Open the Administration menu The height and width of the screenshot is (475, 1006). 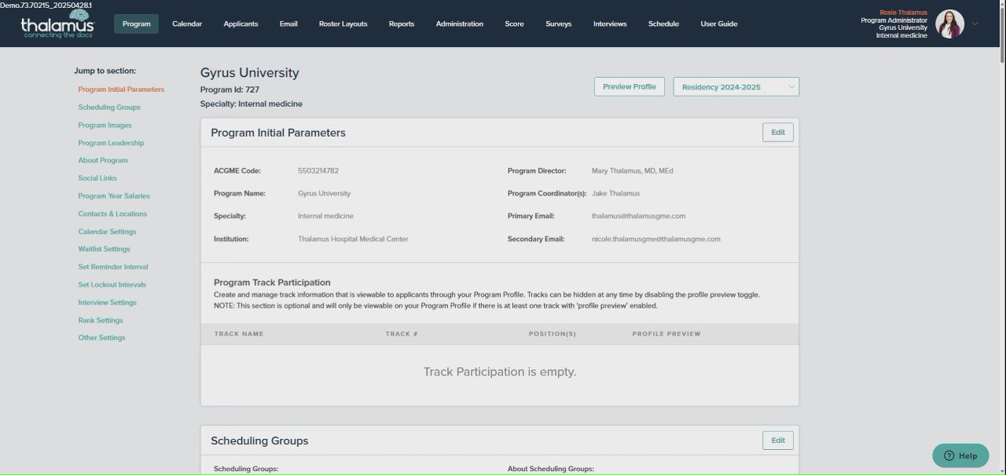[x=460, y=24]
